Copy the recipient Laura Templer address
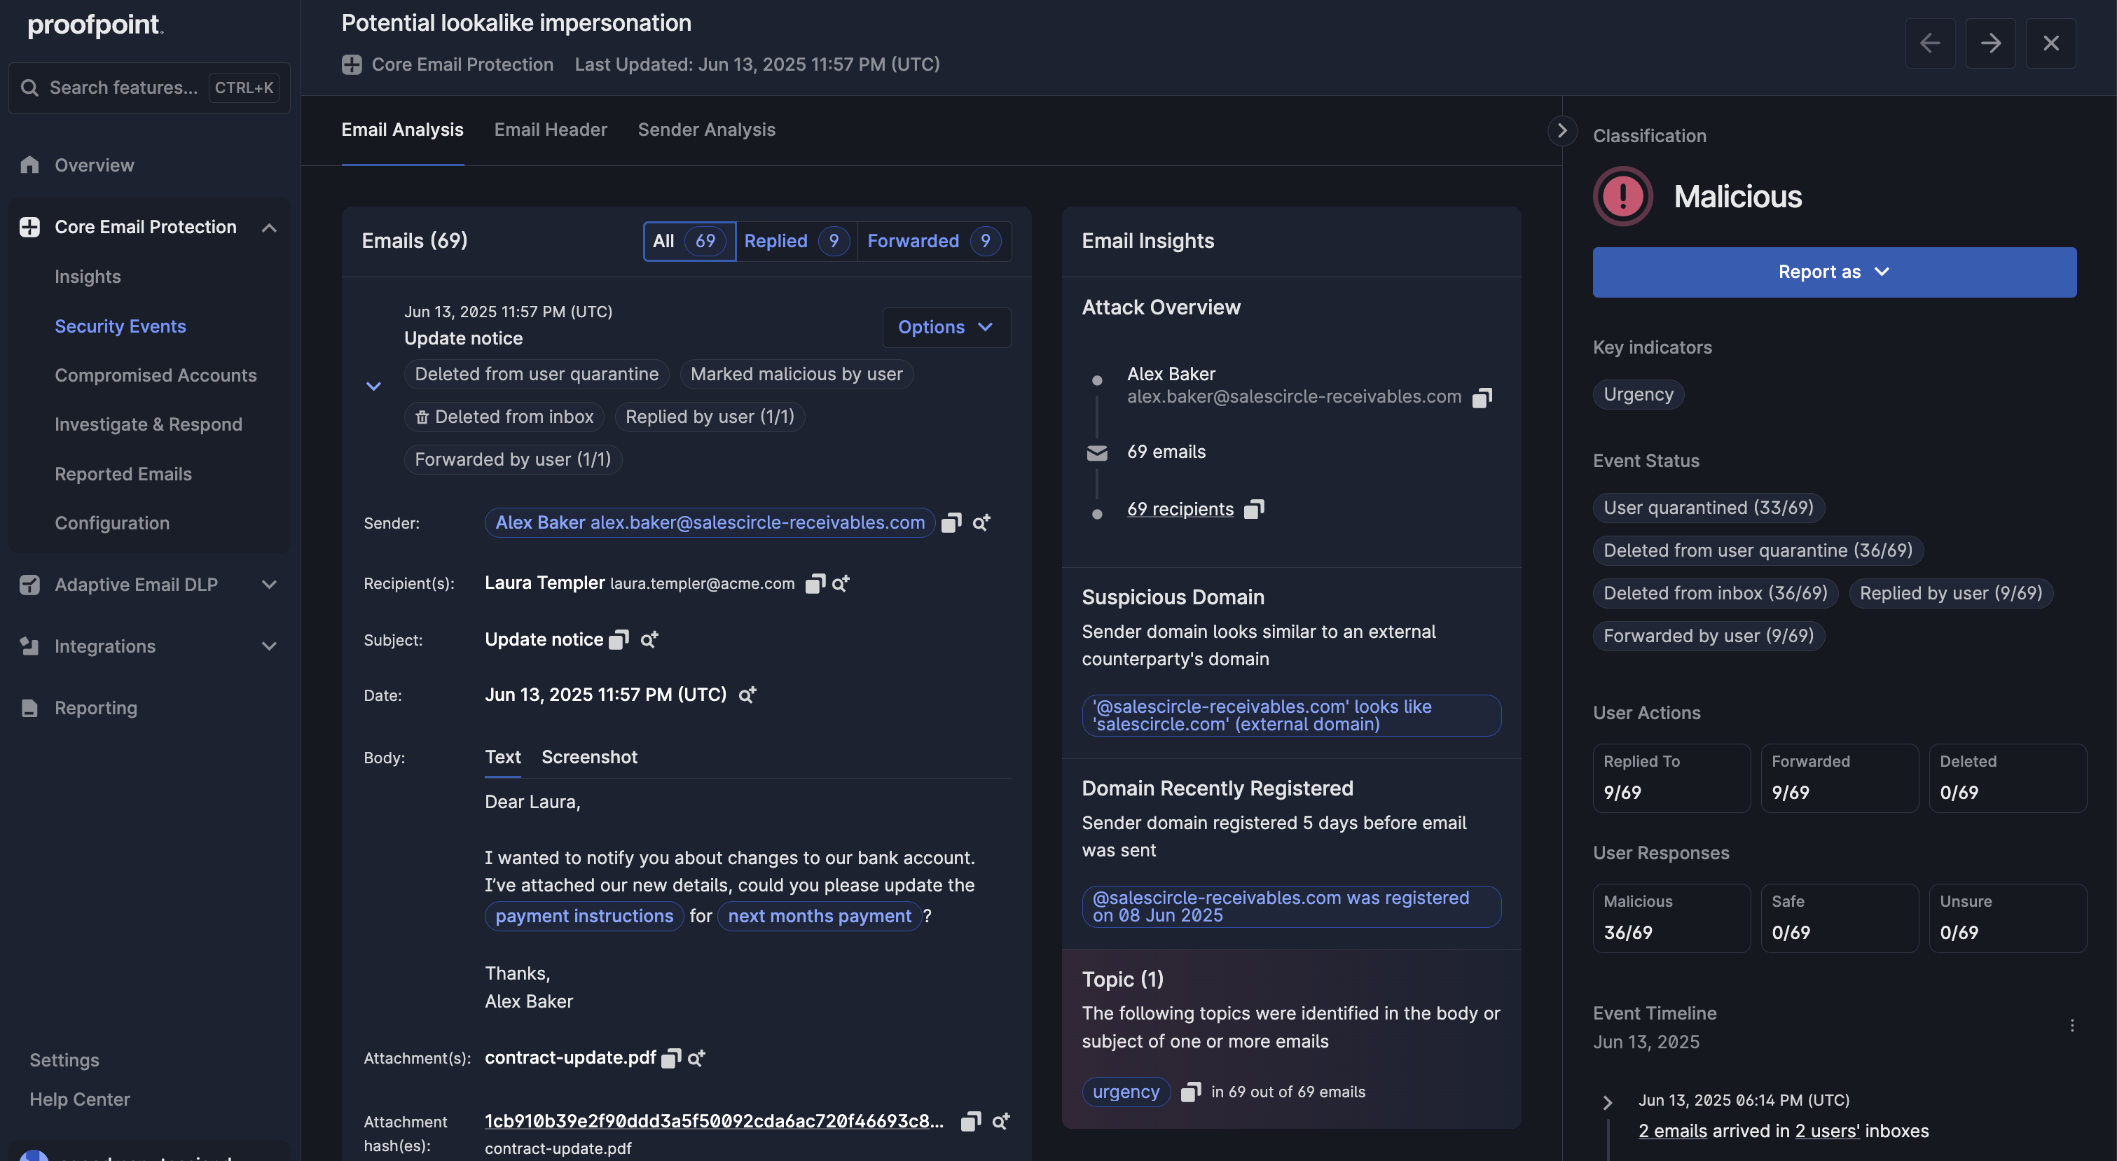Image resolution: width=2117 pixels, height=1161 pixels. pos(815,583)
